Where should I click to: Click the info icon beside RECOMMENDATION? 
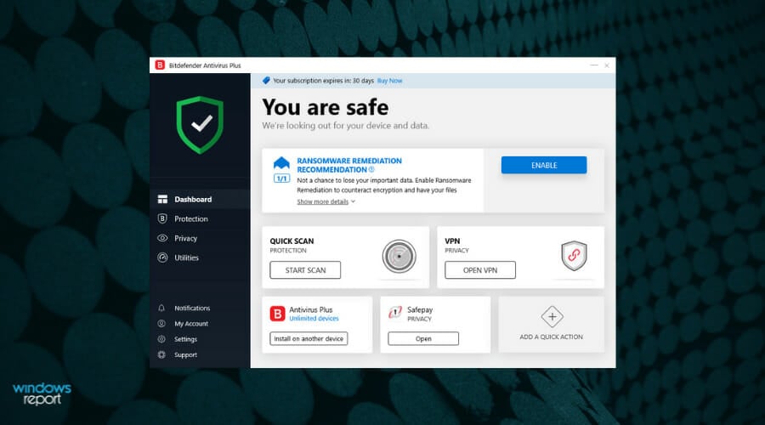371,170
